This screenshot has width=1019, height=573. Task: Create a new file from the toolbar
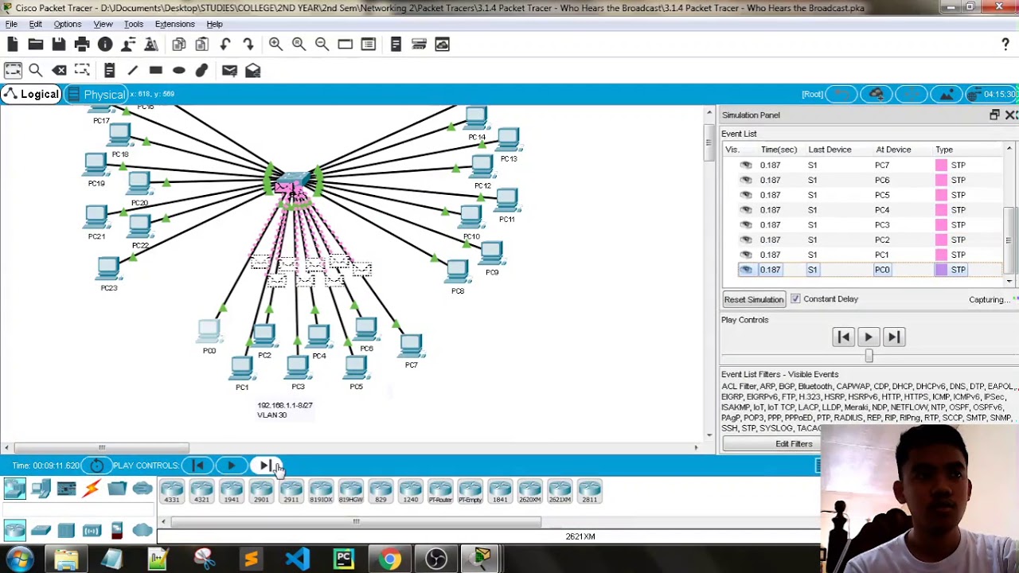tap(13, 45)
